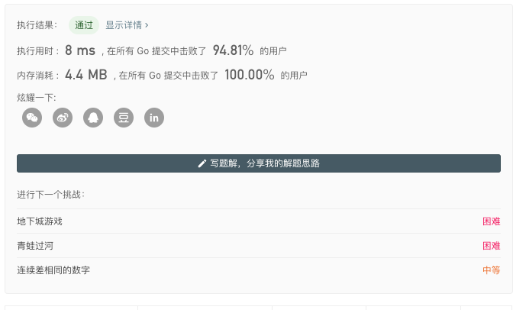Click 中等 difficulty label

491,270
